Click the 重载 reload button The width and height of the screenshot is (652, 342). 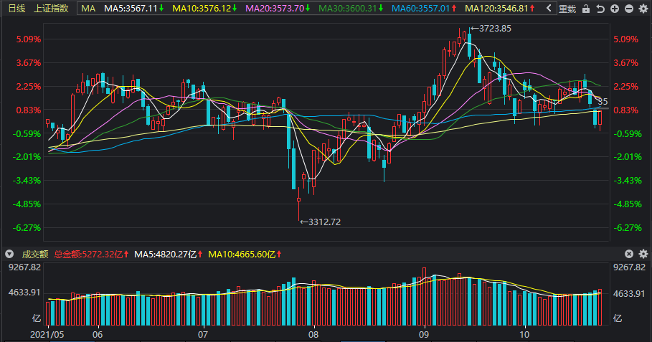pos(567,9)
